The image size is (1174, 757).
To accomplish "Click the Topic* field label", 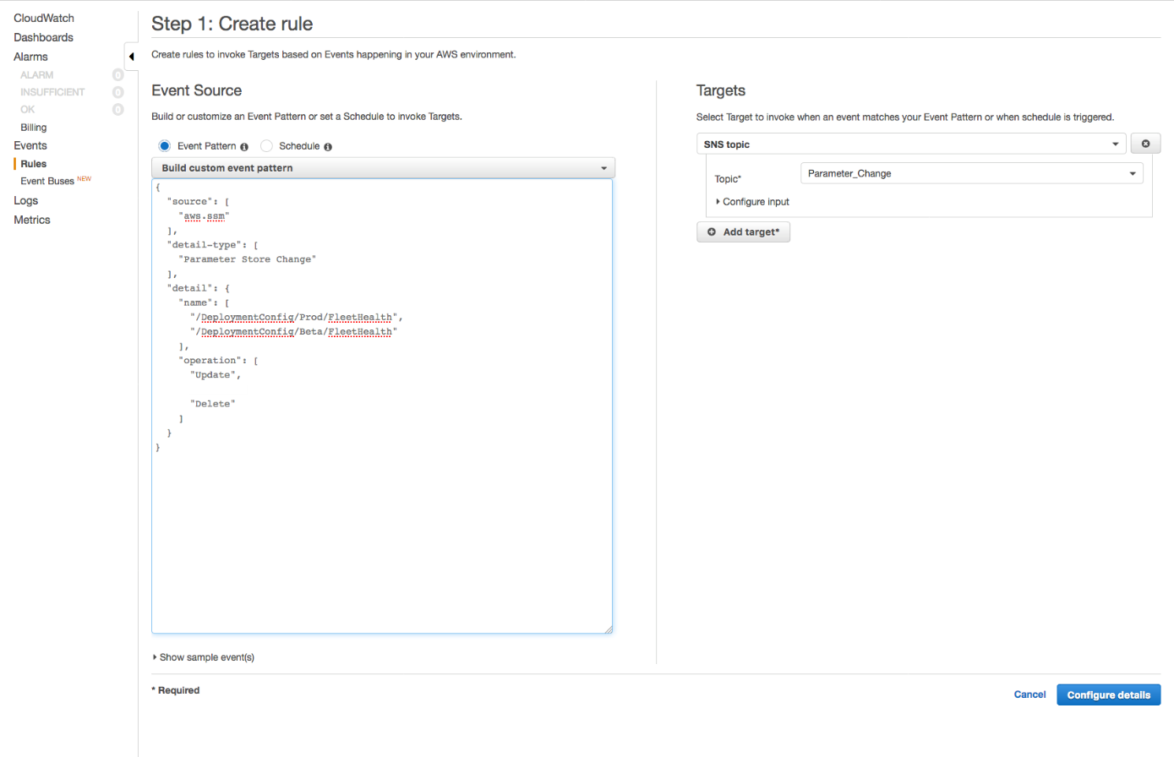I will pos(728,179).
